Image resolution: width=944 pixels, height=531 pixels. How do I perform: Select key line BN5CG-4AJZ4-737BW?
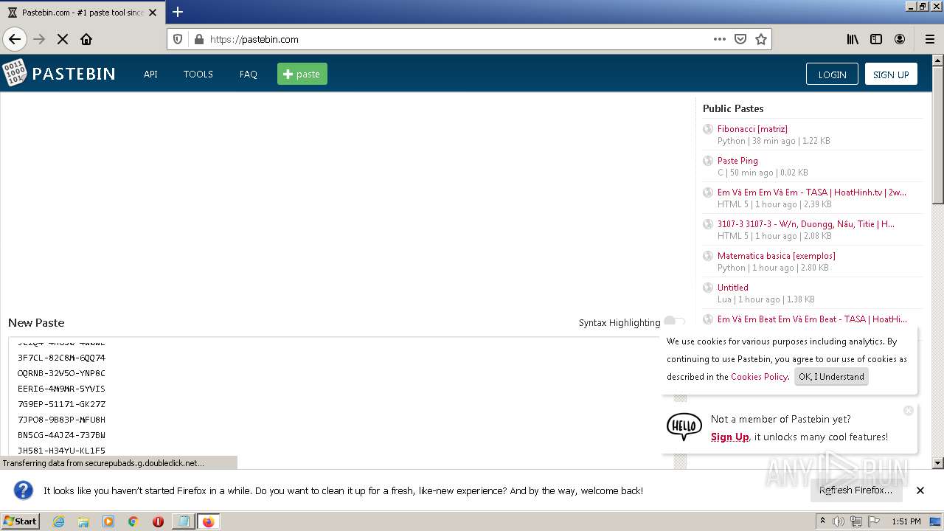pyautogui.click(x=61, y=435)
